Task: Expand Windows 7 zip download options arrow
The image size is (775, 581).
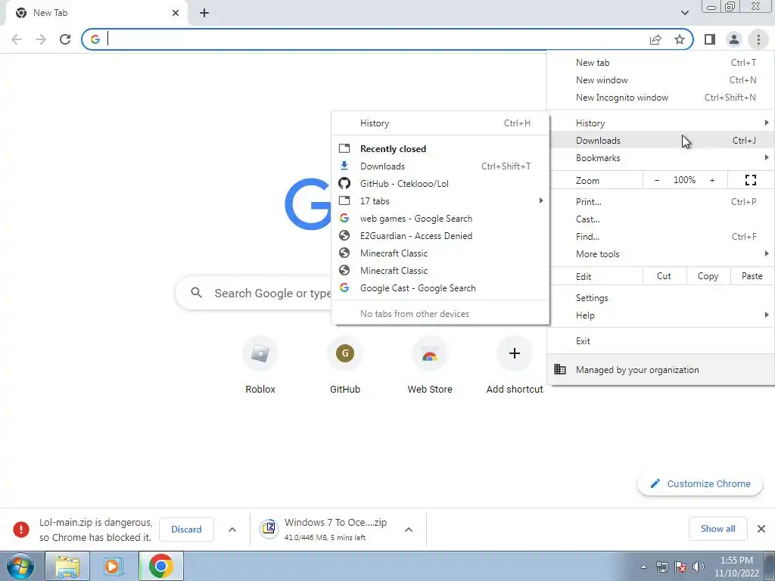Action: tap(409, 529)
